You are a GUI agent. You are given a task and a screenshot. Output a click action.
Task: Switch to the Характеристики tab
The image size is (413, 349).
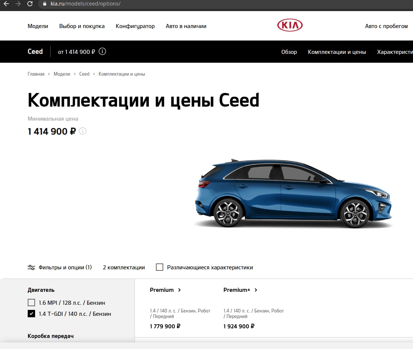[x=395, y=52]
